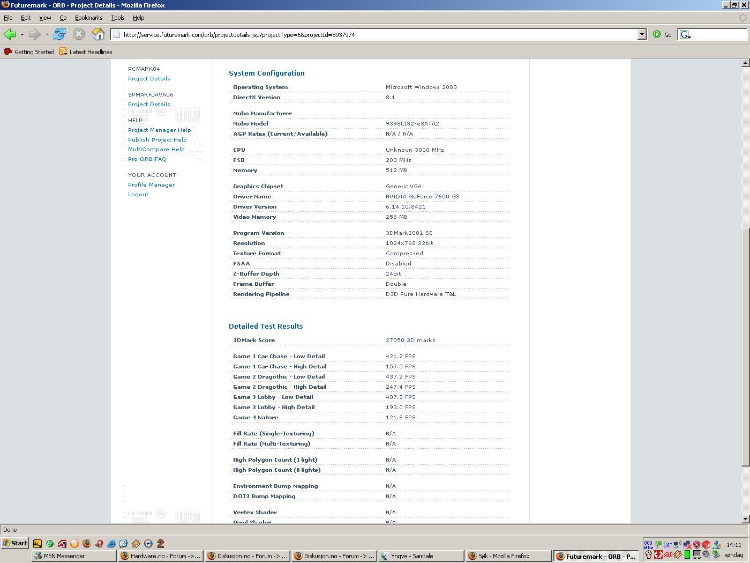Click the 939SLI32-eSATA2 mobo model value

(x=412, y=124)
